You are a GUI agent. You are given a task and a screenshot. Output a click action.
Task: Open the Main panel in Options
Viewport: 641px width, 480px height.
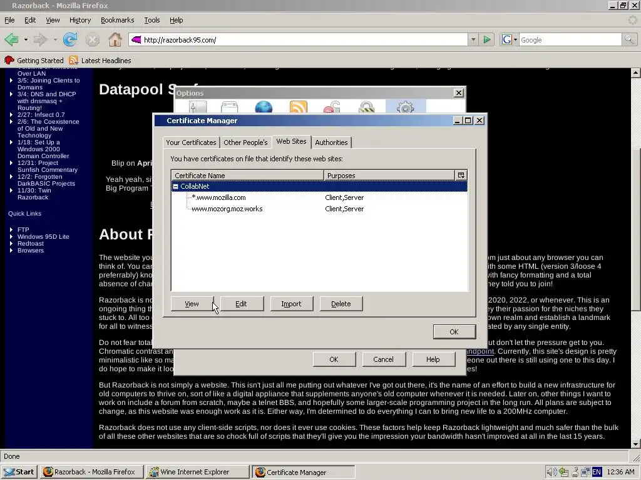[198, 107]
